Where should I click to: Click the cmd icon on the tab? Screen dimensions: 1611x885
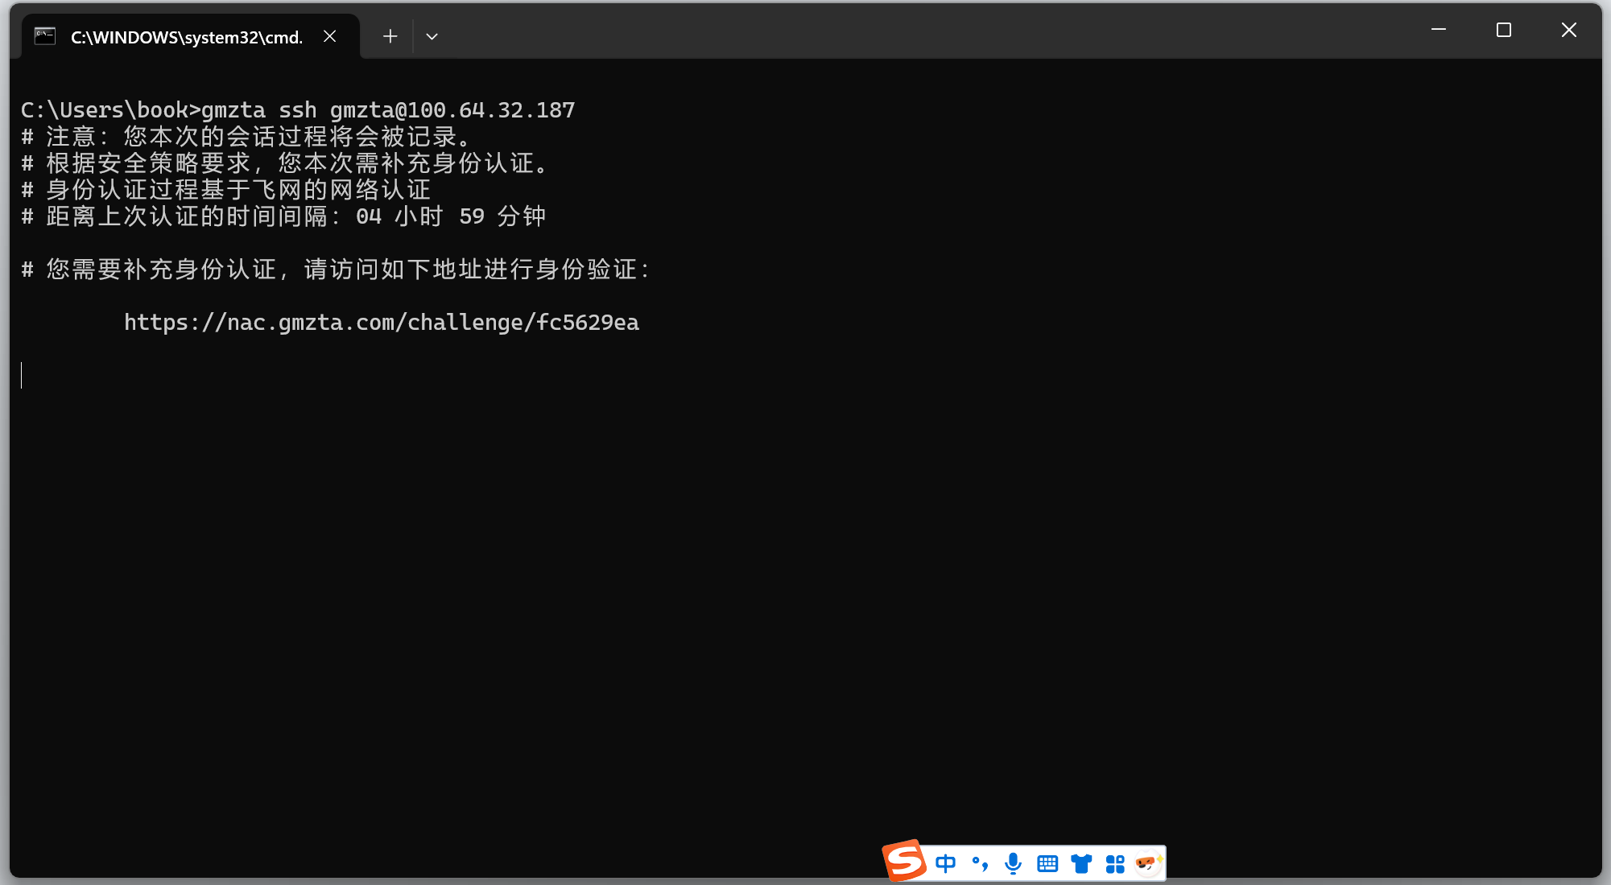coord(45,36)
